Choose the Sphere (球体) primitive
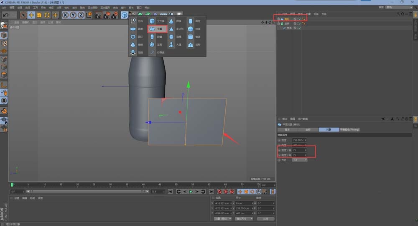418x226 pixels. [194, 29]
